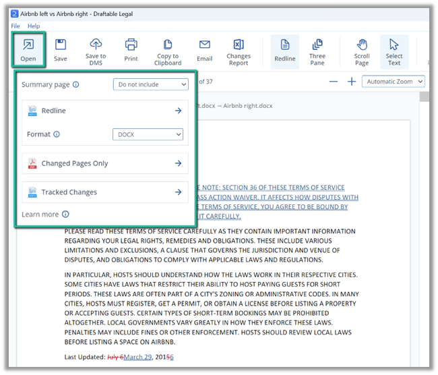Image resolution: width=438 pixels, height=375 pixels.
Task: Click arrow next to Tracked Changes
Action: tap(178, 192)
